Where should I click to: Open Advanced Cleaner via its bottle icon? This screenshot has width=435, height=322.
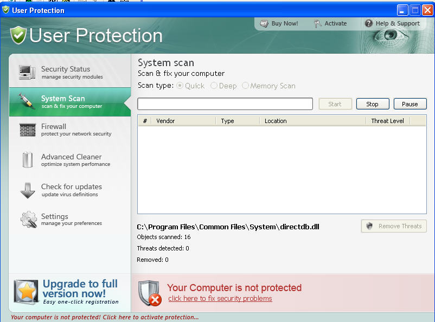point(27,160)
